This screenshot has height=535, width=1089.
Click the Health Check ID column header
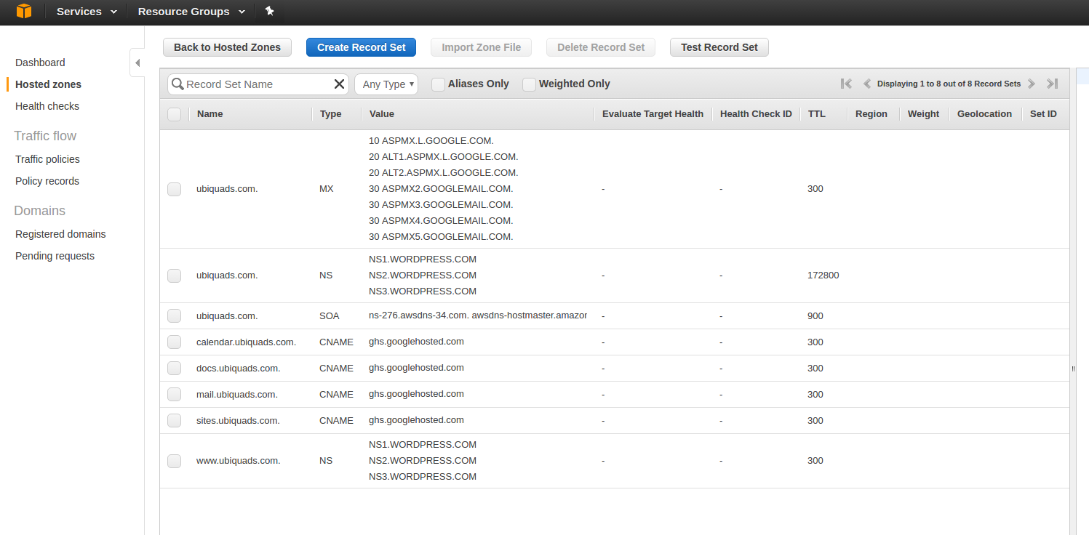coord(756,114)
